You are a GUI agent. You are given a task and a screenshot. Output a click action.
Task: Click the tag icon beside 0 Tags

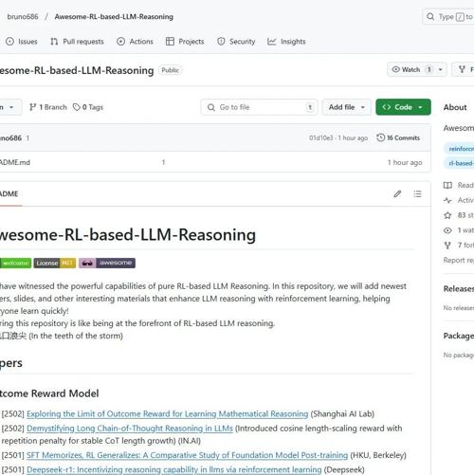(77, 107)
